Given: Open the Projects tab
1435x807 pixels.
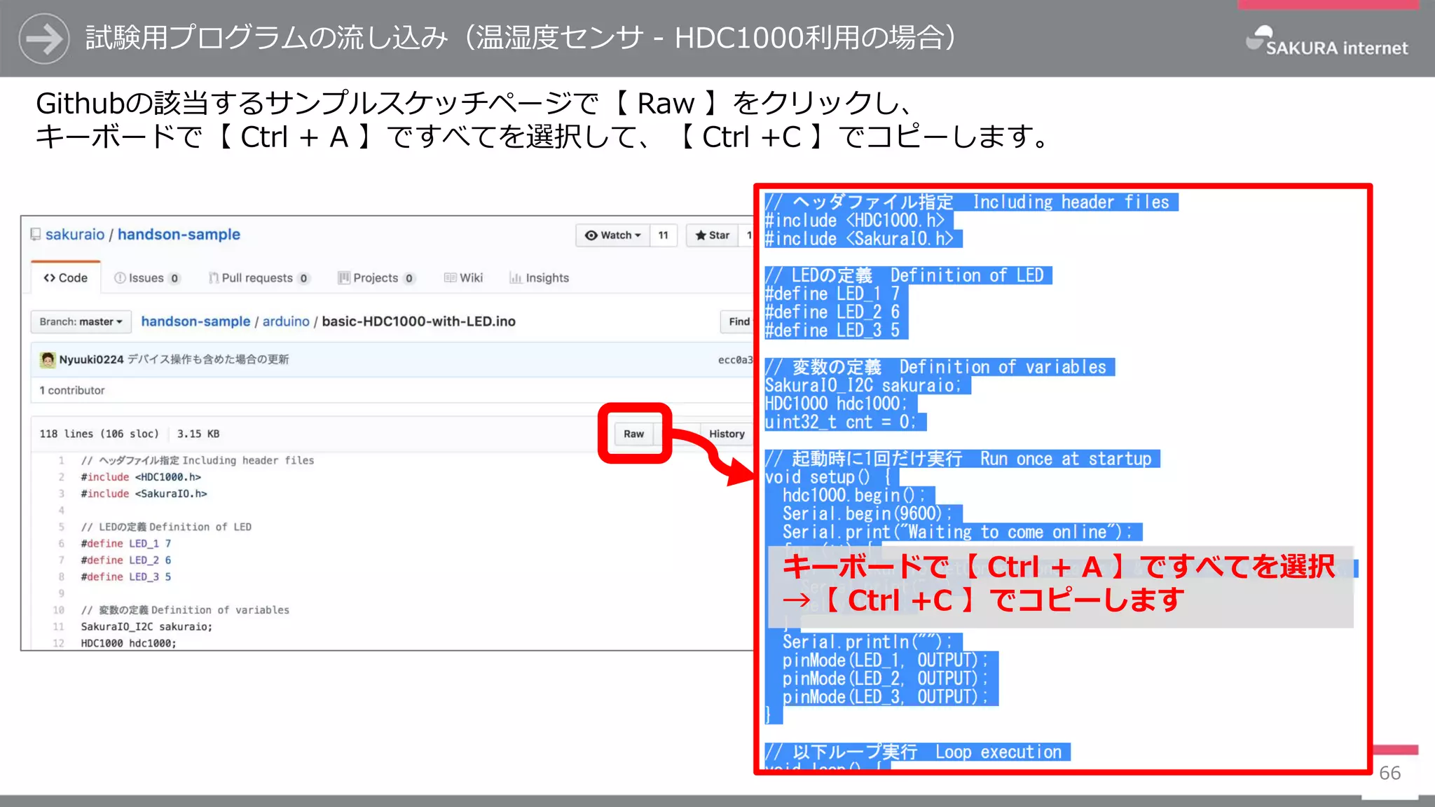Looking at the screenshot, I should tap(376, 278).
